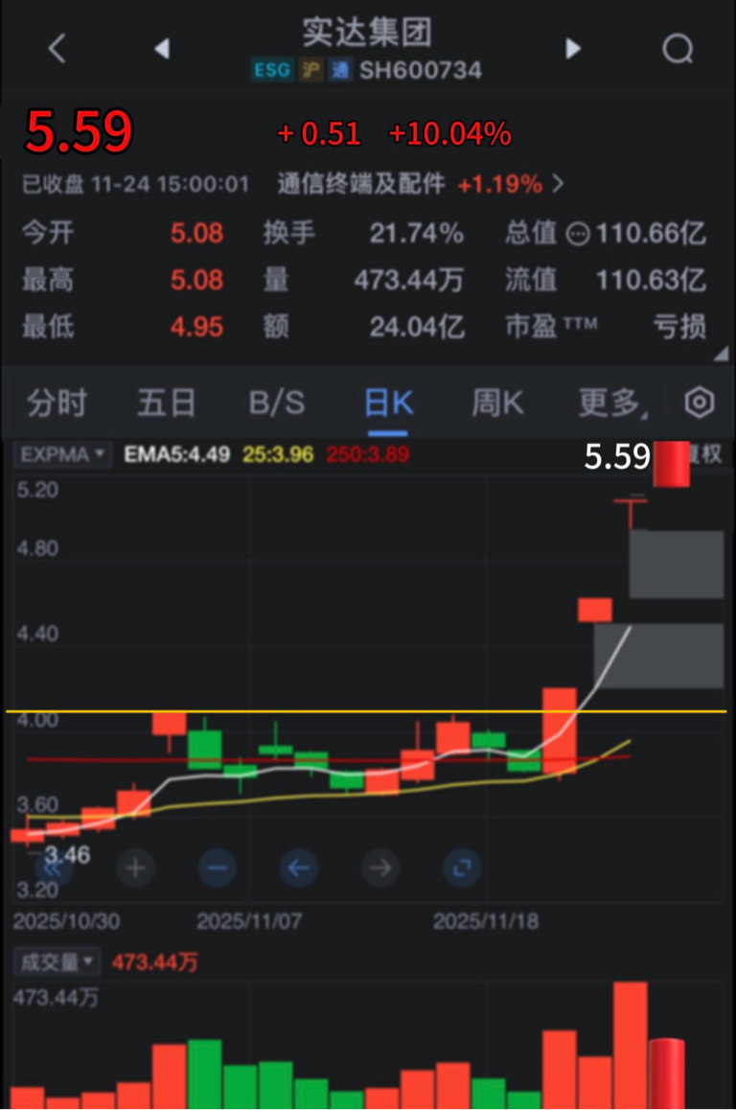
Task: Open fullscreen chart icon
Action: coord(462,867)
